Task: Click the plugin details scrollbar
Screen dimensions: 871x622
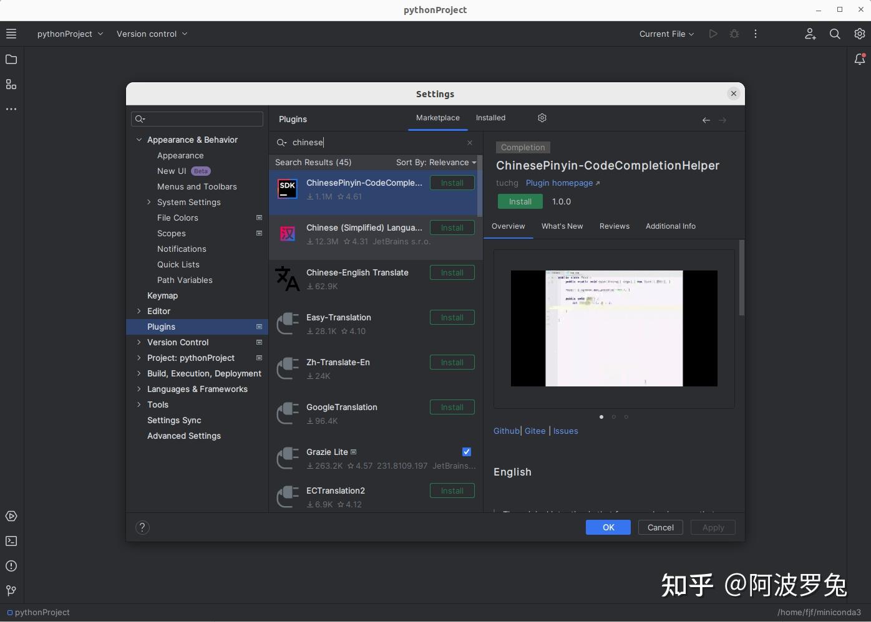Action: tap(742, 277)
